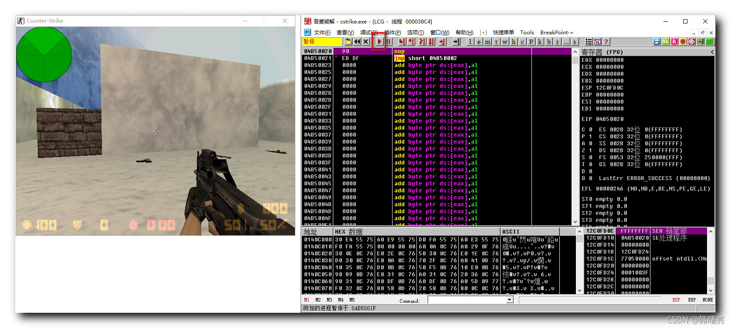Click the Trace over icon
Screen dimensions: 731x328
431,42
